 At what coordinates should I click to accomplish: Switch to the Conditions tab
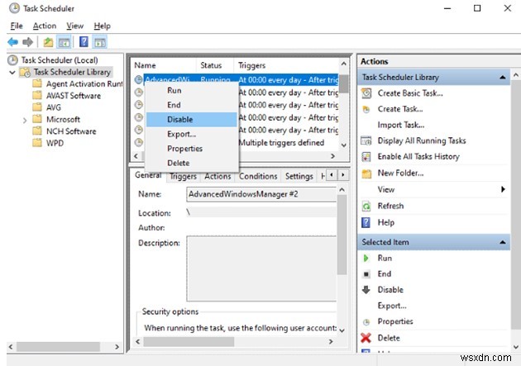(258, 176)
